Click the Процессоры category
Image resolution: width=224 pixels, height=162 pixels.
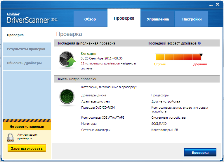tap(160, 95)
